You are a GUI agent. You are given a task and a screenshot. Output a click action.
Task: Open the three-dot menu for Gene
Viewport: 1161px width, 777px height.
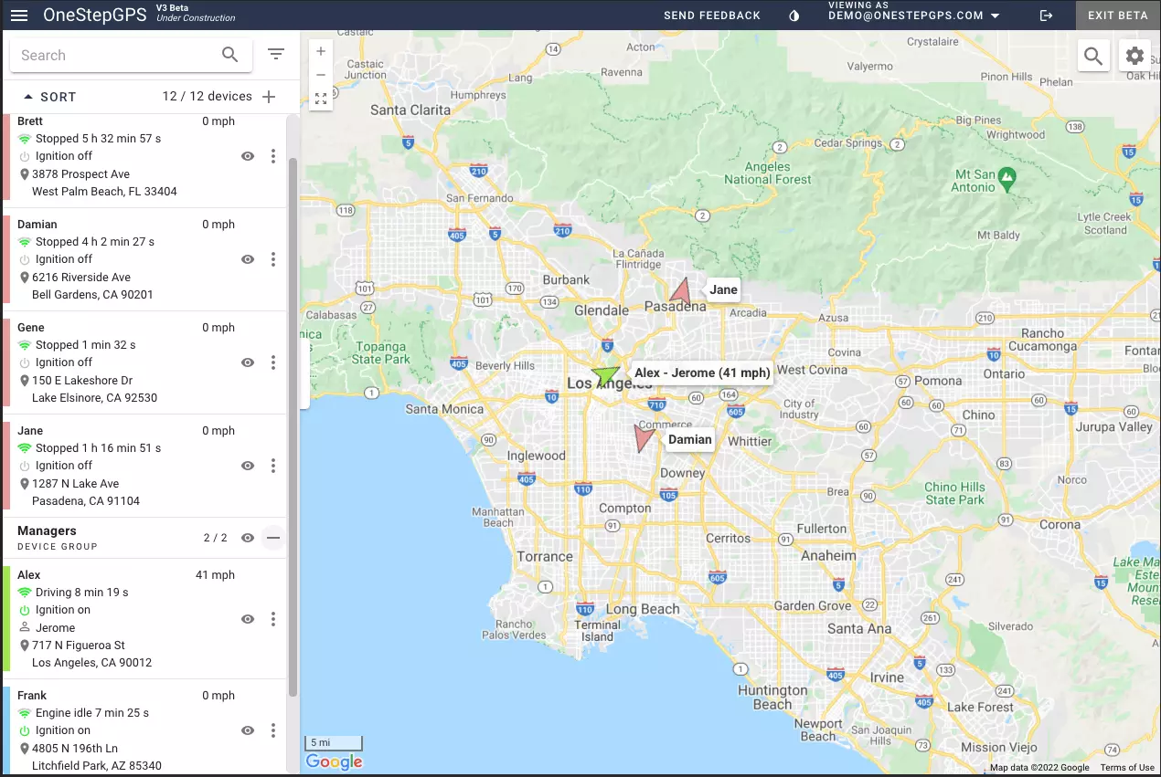[x=272, y=362]
